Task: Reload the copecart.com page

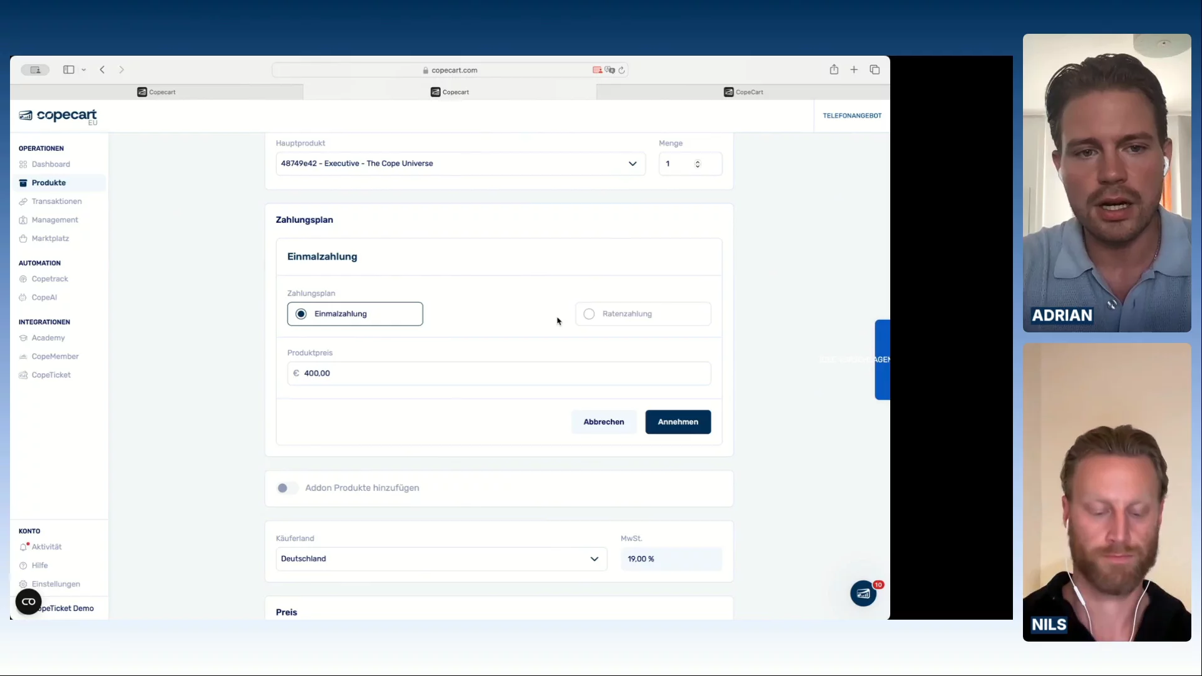Action: [x=622, y=71]
